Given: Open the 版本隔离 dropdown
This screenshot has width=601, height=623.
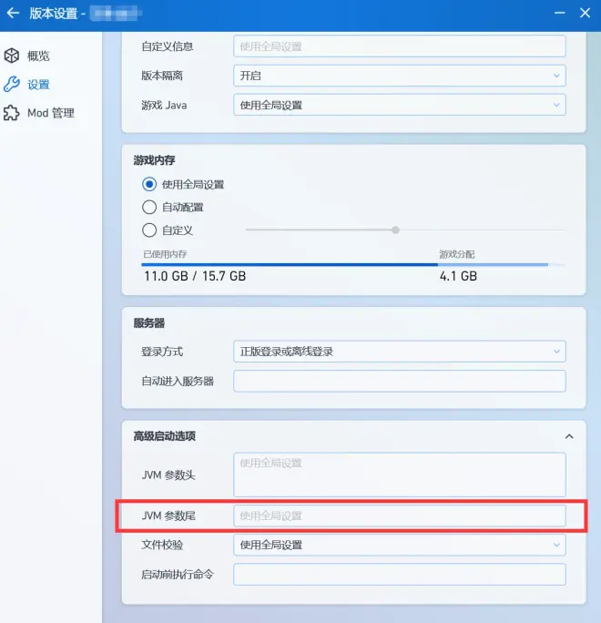Looking at the screenshot, I should coord(399,77).
